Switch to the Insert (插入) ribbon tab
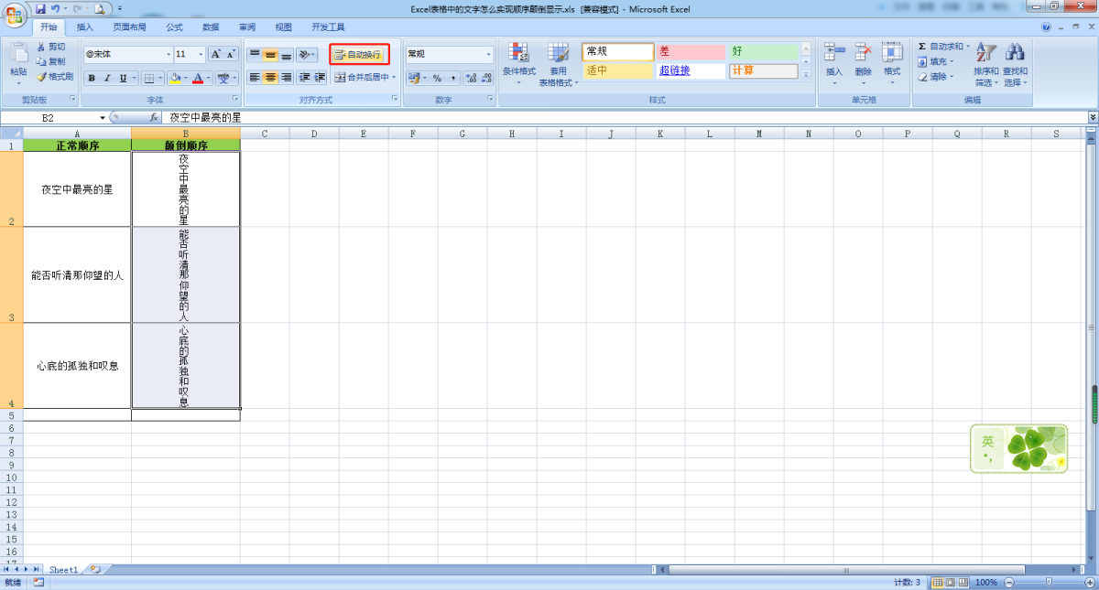Image resolution: width=1099 pixels, height=590 pixels. pyautogui.click(x=84, y=27)
